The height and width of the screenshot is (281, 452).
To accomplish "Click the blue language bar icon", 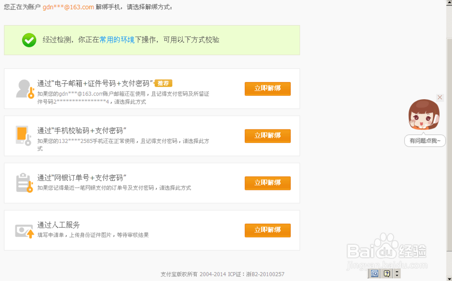I will pyautogui.click(x=375, y=273).
